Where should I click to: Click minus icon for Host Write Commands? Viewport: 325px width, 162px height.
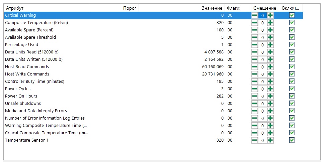click(255, 74)
